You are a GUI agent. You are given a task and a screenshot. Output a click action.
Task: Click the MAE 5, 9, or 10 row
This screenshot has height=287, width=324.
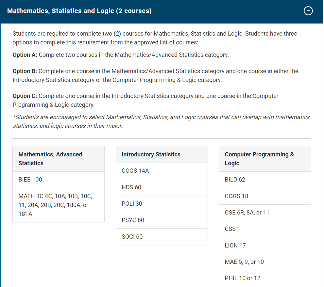click(244, 262)
